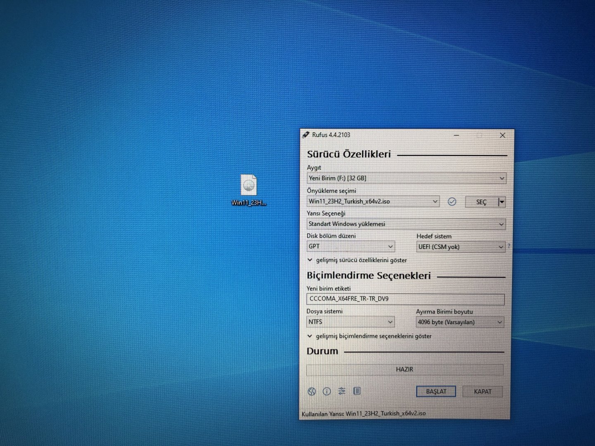Open the Rufus about info icon

pos(327,391)
